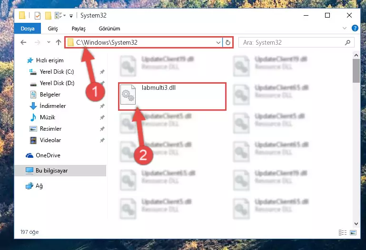Open the recent locations dropdown arrow

49,42
